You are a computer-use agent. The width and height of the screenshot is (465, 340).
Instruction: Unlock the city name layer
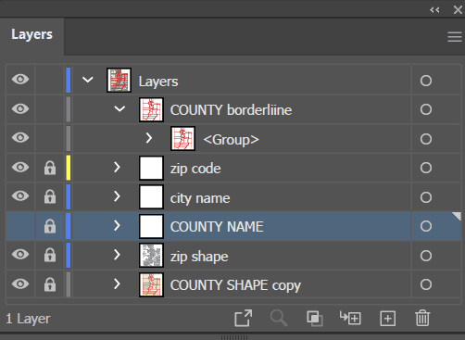(50, 196)
